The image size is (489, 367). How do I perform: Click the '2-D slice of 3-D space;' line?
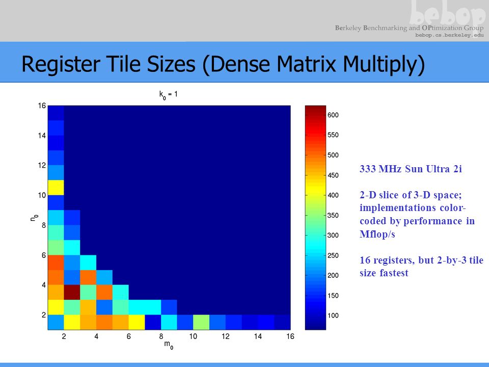[411, 195]
